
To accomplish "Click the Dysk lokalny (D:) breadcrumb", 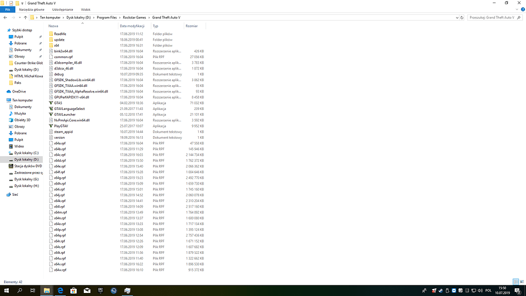I will 79,17.
